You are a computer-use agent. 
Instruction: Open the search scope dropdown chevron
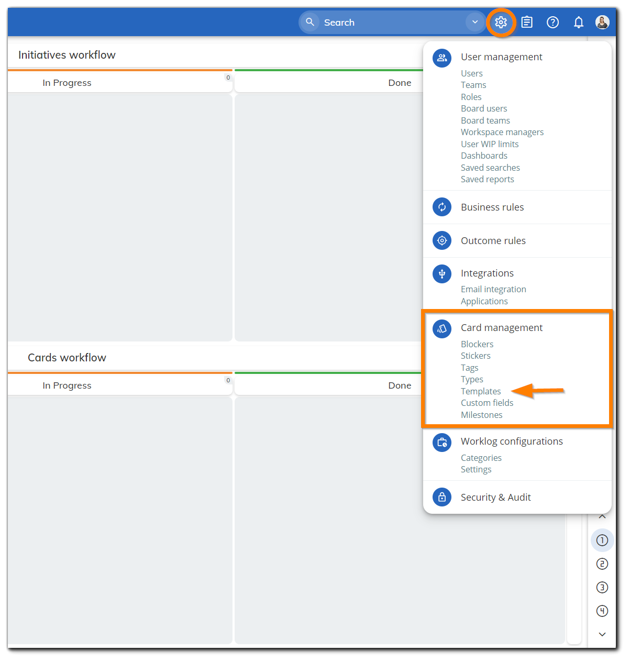click(474, 22)
